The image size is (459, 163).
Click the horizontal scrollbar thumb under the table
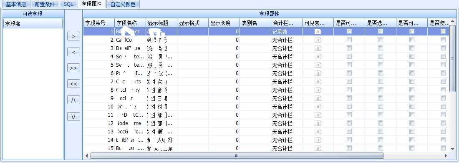click(x=237, y=156)
